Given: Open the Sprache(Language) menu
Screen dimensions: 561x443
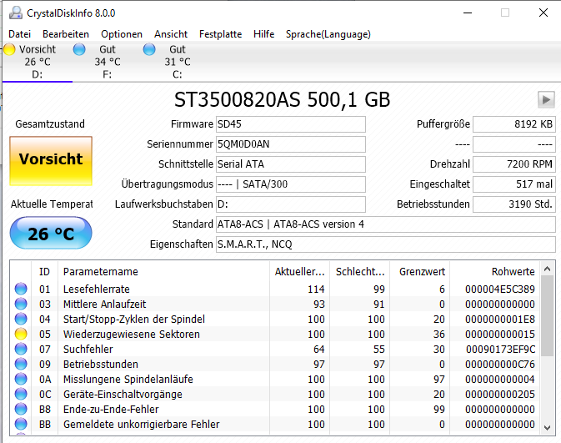Looking at the screenshot, I should pos(328,34).
